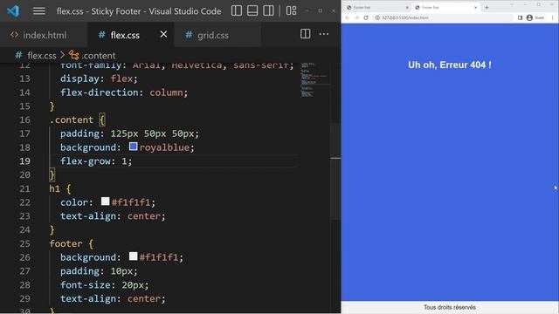559x314 pixels.
Task: Open the editor More Actions ellipsis
Action: click(x=324, y=34)
